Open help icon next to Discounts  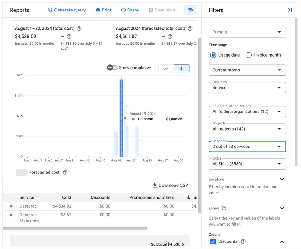pos(243,241)
